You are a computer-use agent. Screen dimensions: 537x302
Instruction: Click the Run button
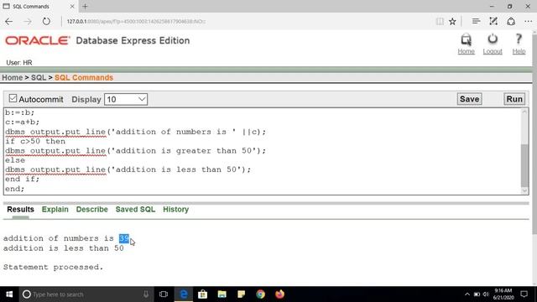[514, 99]
